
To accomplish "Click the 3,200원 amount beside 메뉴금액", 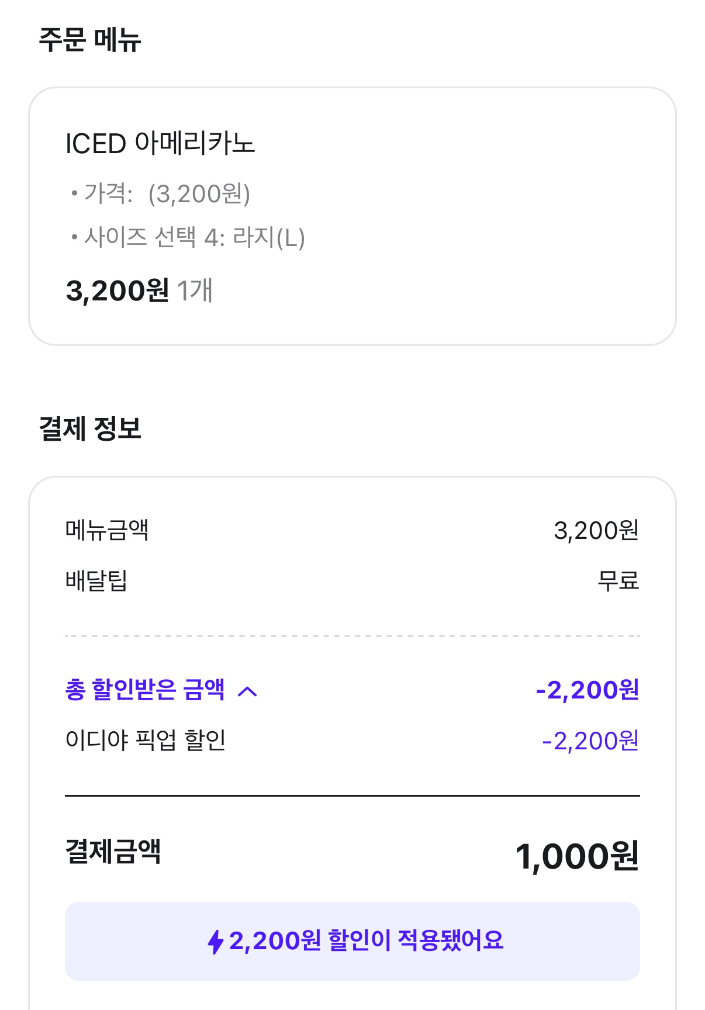I will (596, 531).
